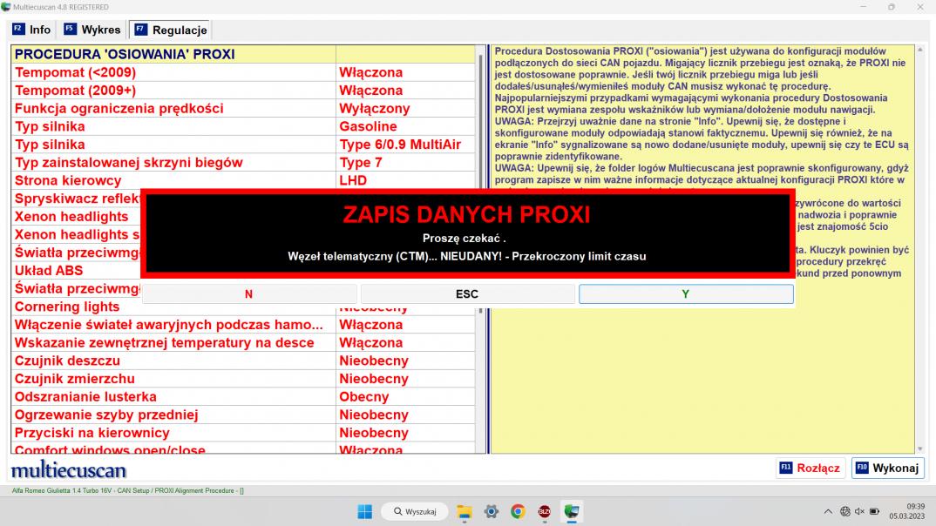The width and height of the screenshot is (936, 526).
Task: Open File Explorer from the taskbar
Action: click(x=464, y=511)
